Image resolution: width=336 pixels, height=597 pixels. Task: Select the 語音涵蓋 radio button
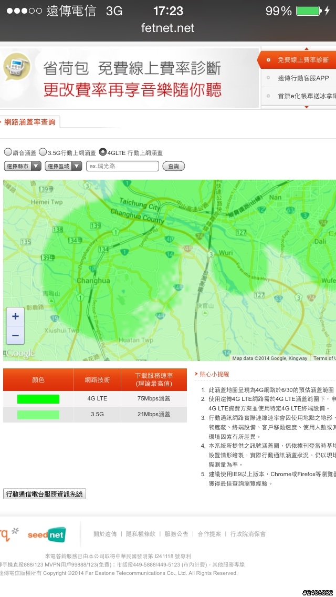point(8,152)
